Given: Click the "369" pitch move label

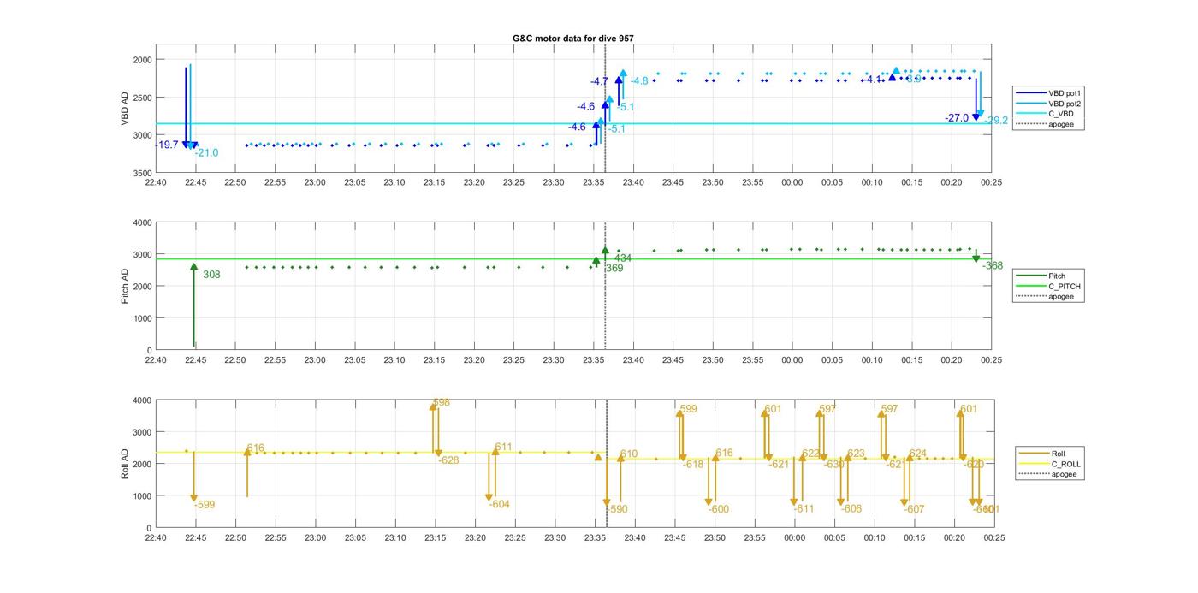Looking at the screenshot, I should pyautogui.click(x=614, y=269).
